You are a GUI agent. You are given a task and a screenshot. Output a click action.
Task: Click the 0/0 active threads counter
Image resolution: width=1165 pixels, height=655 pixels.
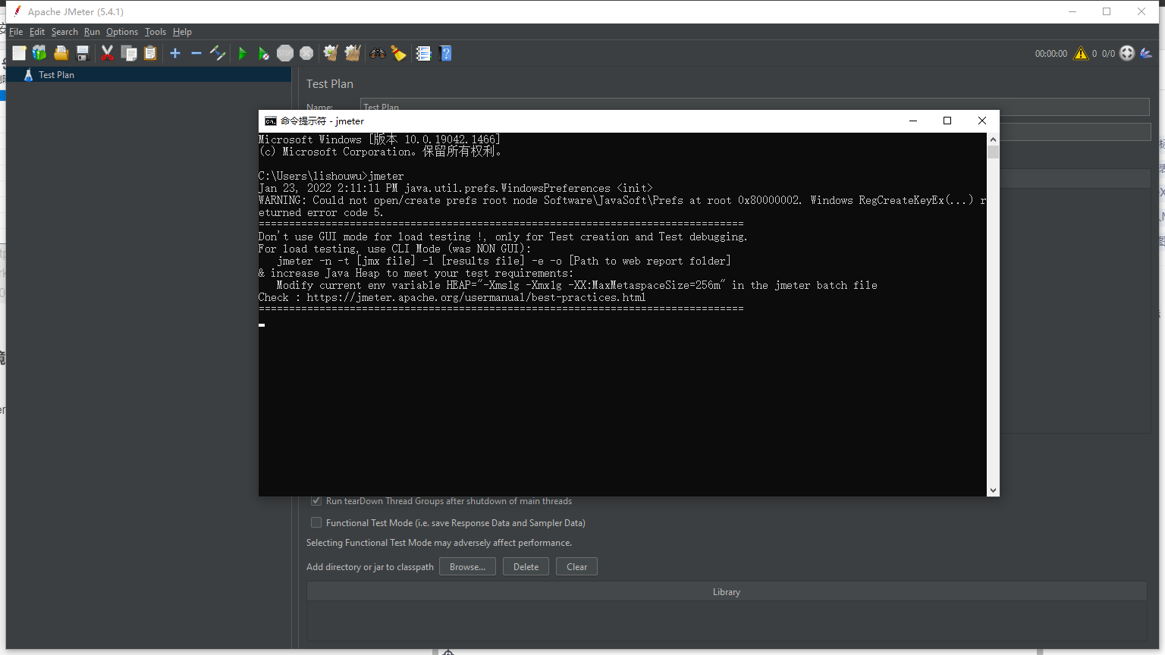1109,54
